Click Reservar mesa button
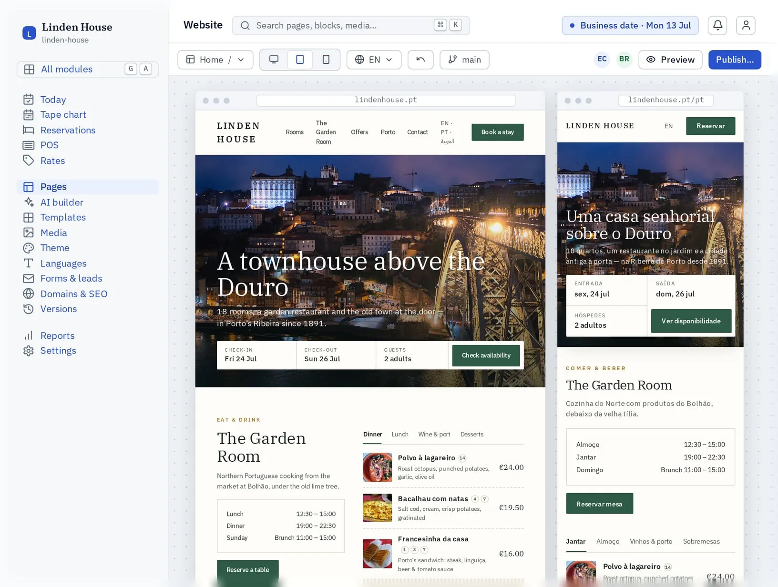778x587 pixels. pos(600,504)
